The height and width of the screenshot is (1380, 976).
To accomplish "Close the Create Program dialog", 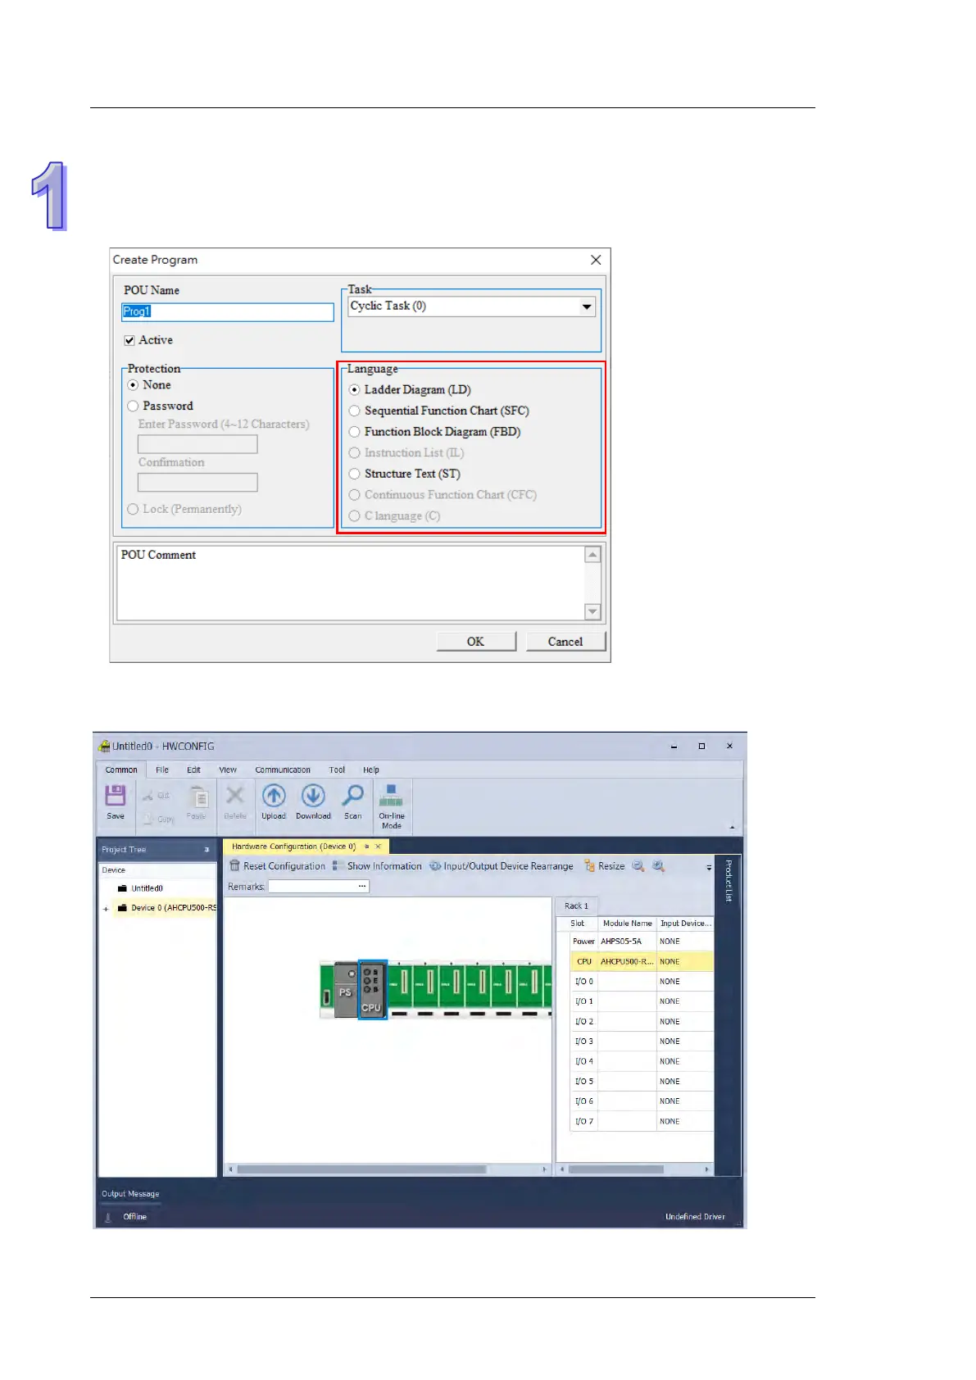I will tap(596, 260).
